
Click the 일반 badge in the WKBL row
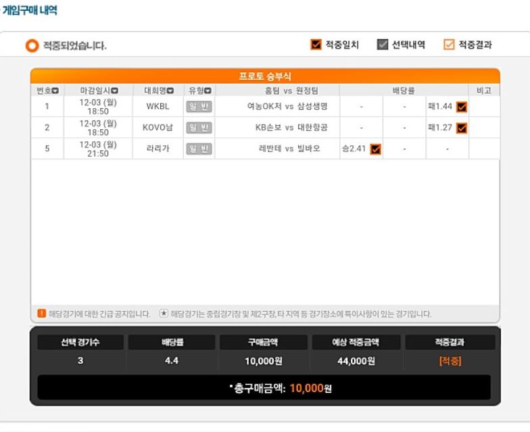(199, 107)
